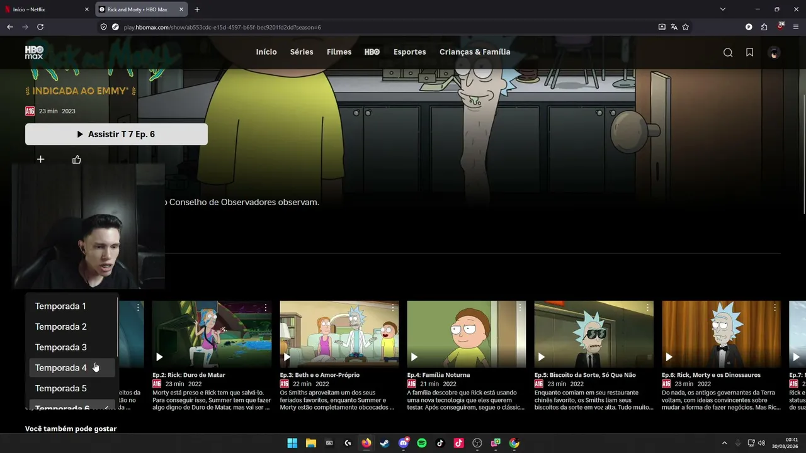Screen dimensions: 806x453
Task: Open more options for Ep.2 card
Action: coord(266,308)
